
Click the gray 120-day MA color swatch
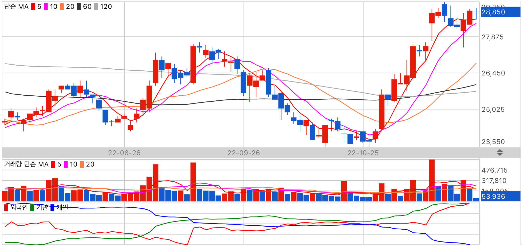point(96,7)
